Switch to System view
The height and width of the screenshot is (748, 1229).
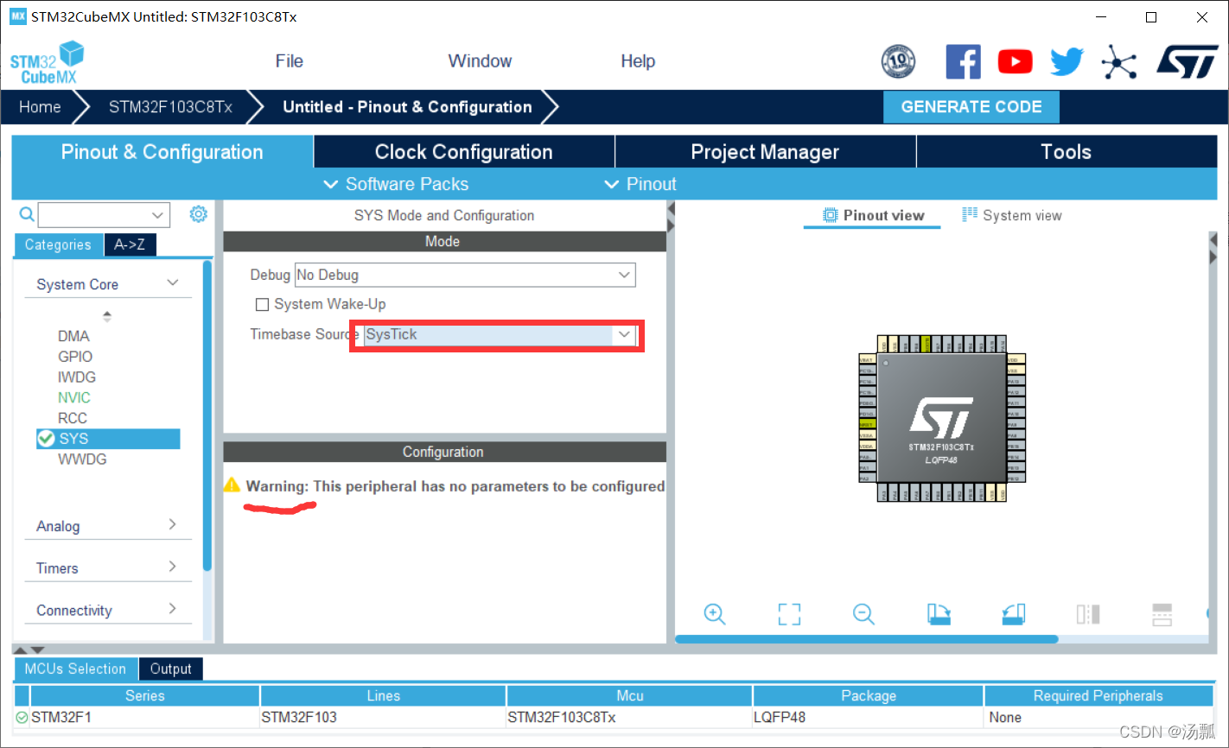coord(1012,215)
